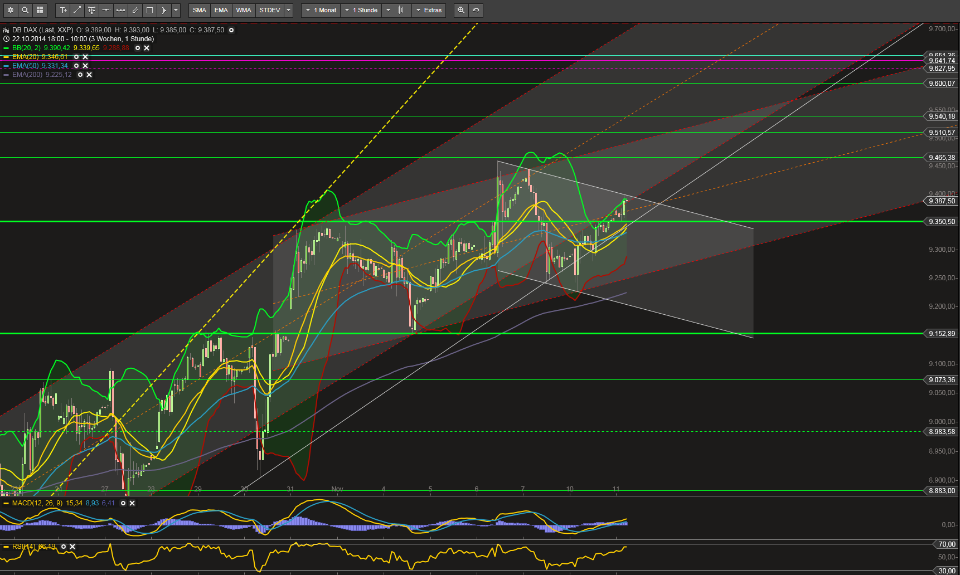Add STDEV indicator

click(270, 10)
